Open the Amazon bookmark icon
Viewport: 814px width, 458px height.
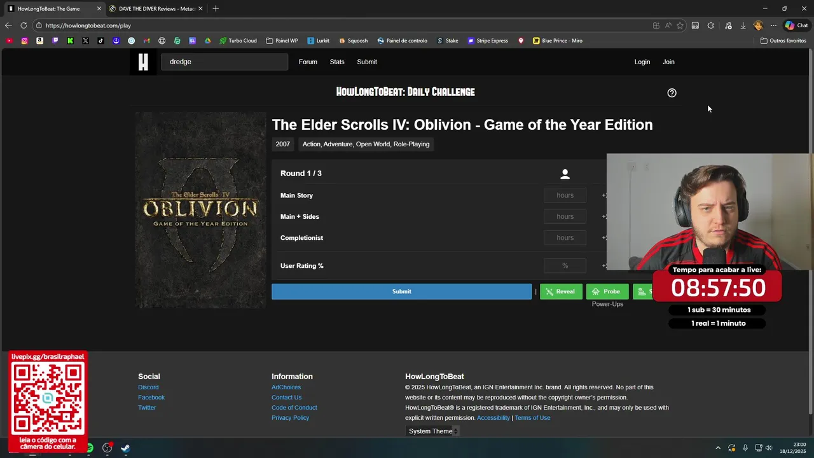click(39, 41)
